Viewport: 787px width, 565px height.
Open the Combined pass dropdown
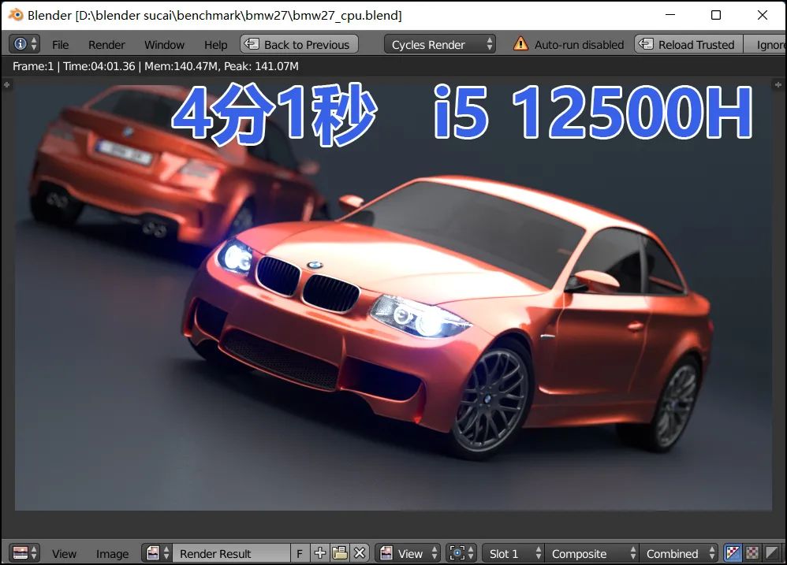(679, 553)
